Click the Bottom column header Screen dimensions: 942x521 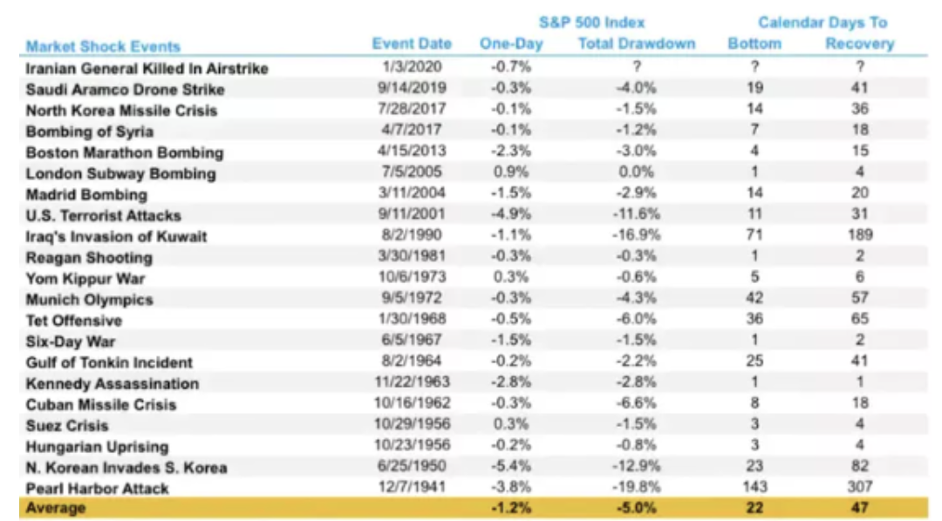[754, 44]
